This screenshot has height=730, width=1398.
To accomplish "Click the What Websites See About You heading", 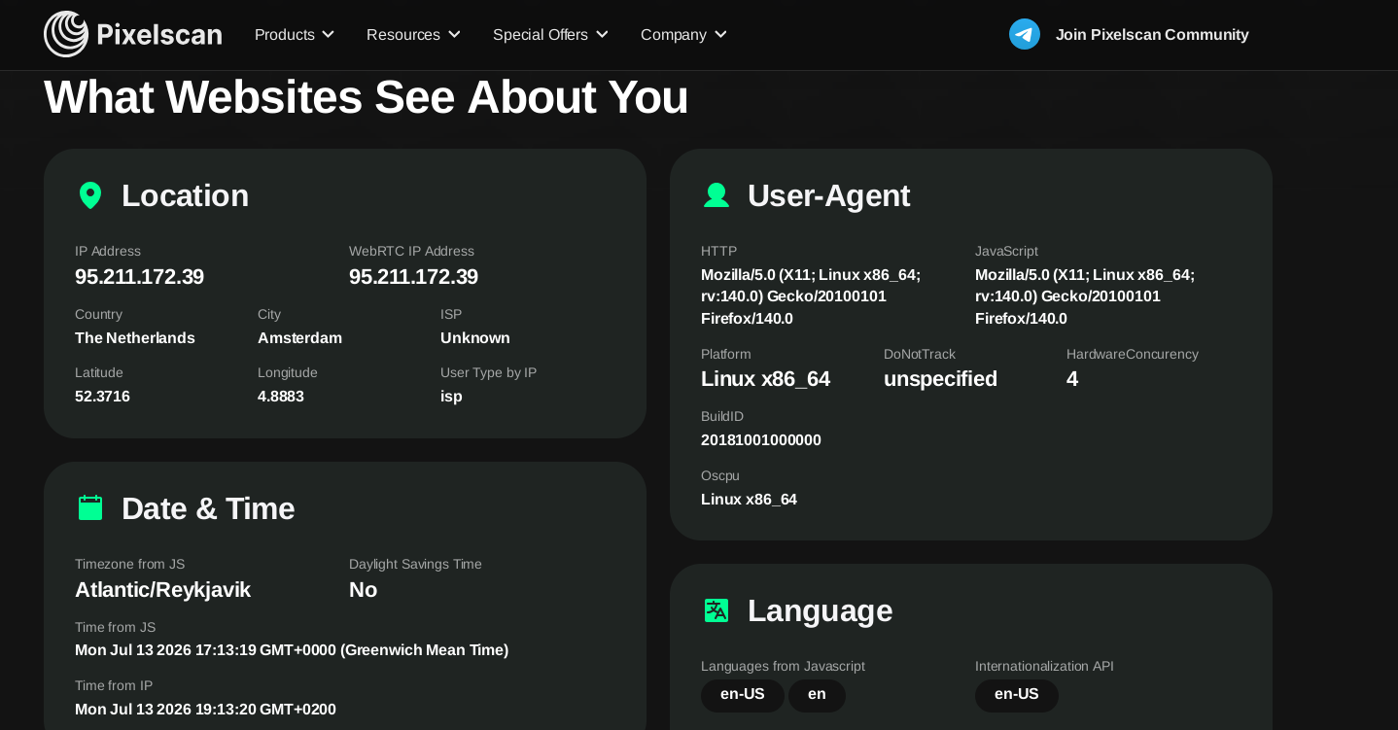I will [366, 97].
